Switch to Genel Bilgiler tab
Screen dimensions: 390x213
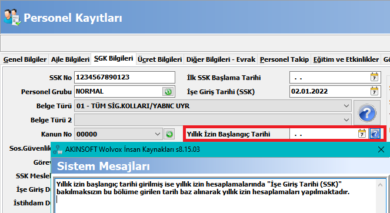(x=25, y=59)
